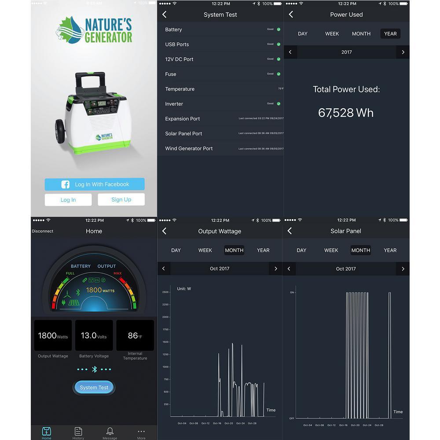
Task: Click the Fuse status green check indicator
Action: pyautogui.click(x=279, y=74)
